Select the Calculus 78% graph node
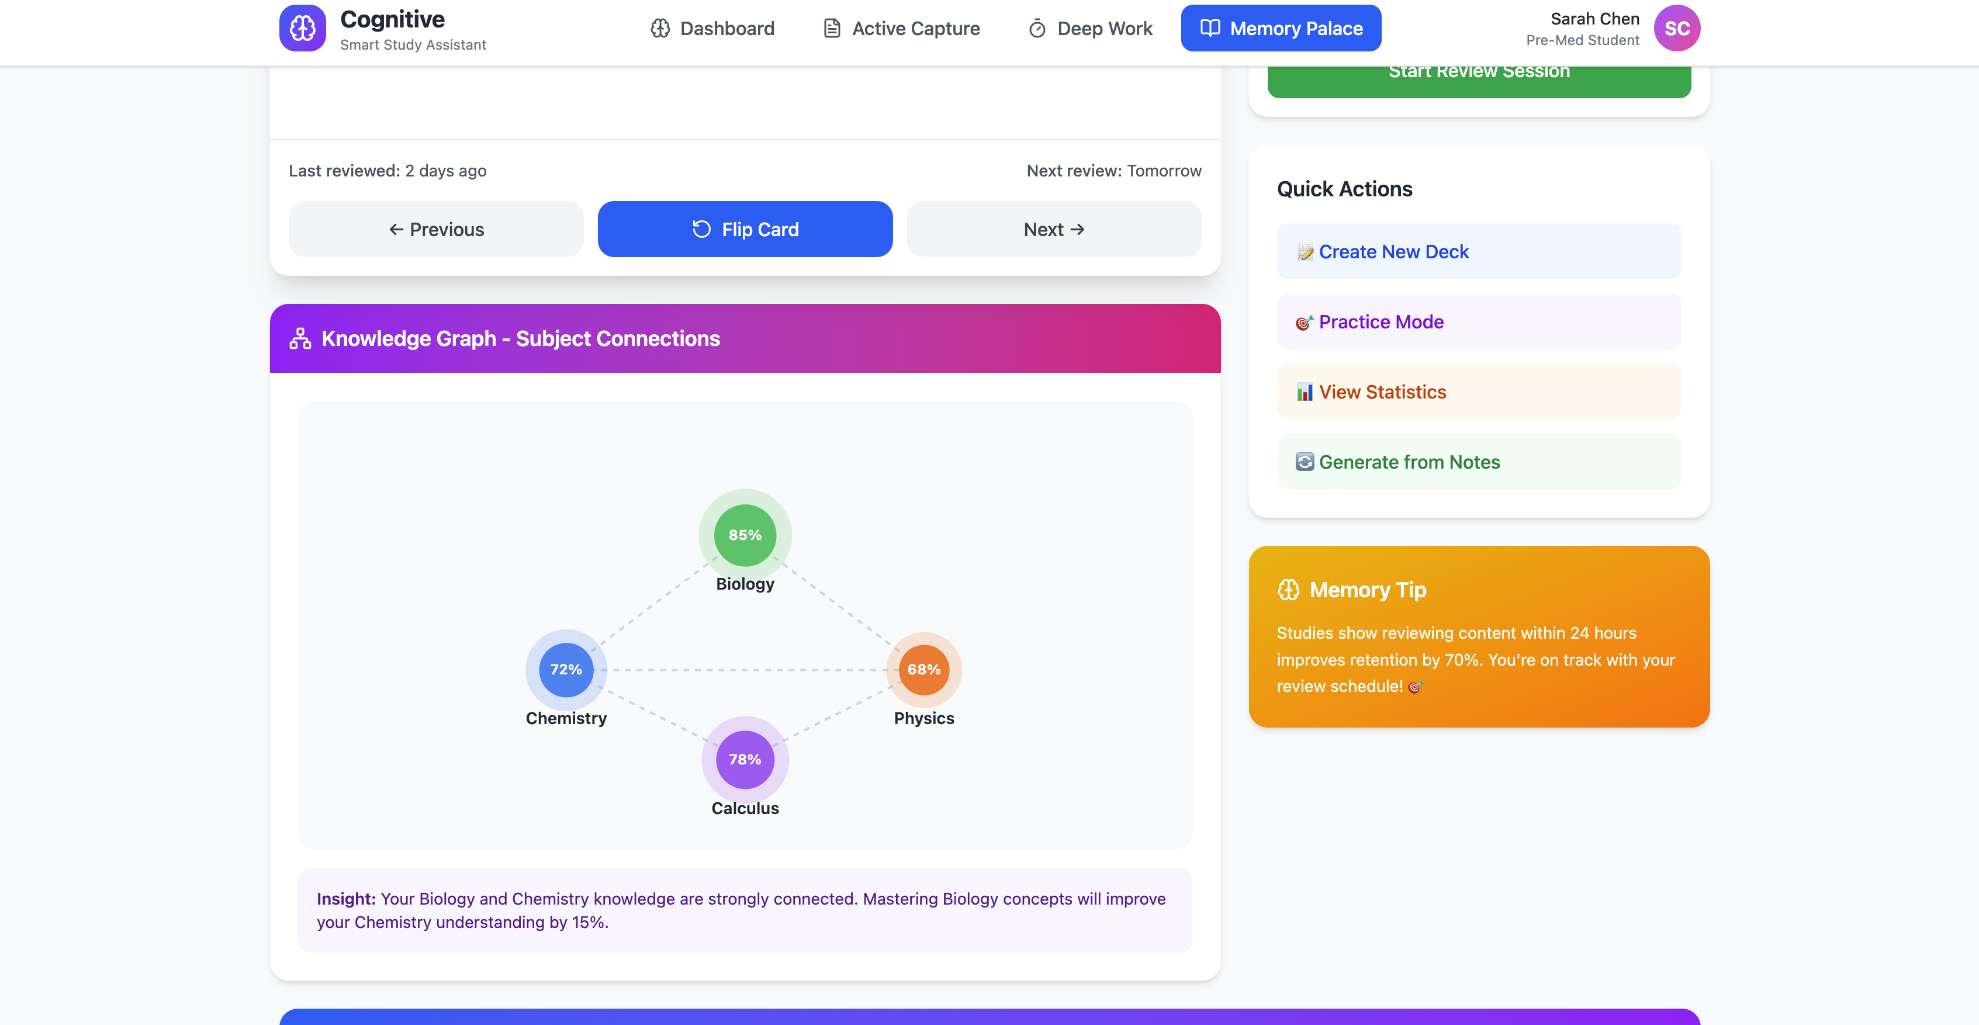 (x=745, y=759)
